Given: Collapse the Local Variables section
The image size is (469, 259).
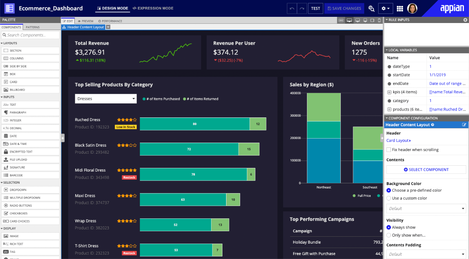Looking at the screenshot, I should coord(387,50).
